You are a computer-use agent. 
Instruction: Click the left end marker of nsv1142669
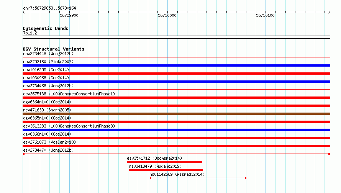tap(150, 178)
